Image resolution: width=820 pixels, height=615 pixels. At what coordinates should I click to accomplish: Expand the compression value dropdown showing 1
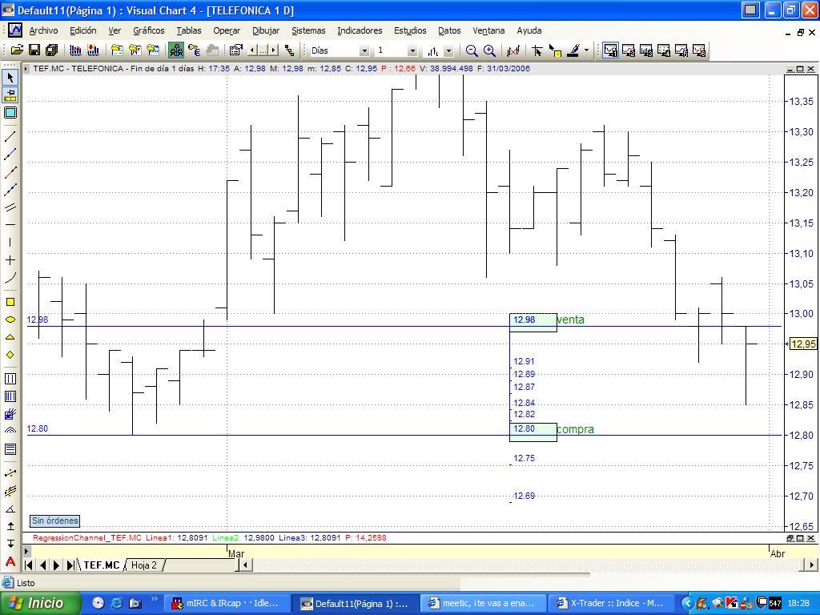[x=412, y=50]
